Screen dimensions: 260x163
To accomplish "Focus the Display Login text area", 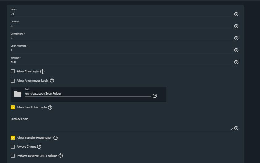I will (122, 126).
